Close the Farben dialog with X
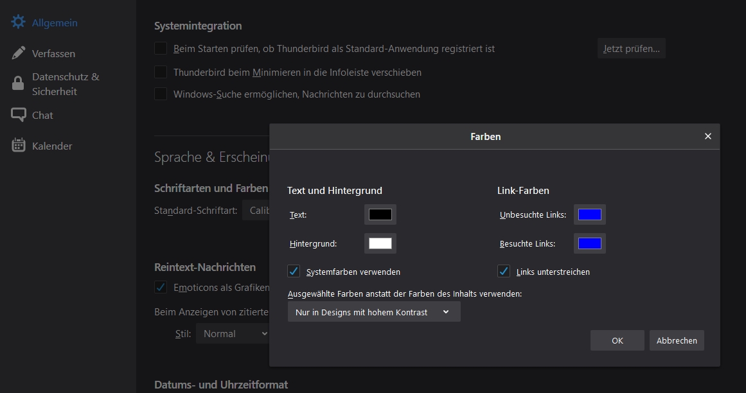This screenshot has height=393, width=746. pos(707,136)
